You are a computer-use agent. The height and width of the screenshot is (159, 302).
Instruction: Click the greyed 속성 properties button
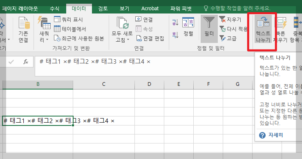pyautogui.click(x=144, y=29)
